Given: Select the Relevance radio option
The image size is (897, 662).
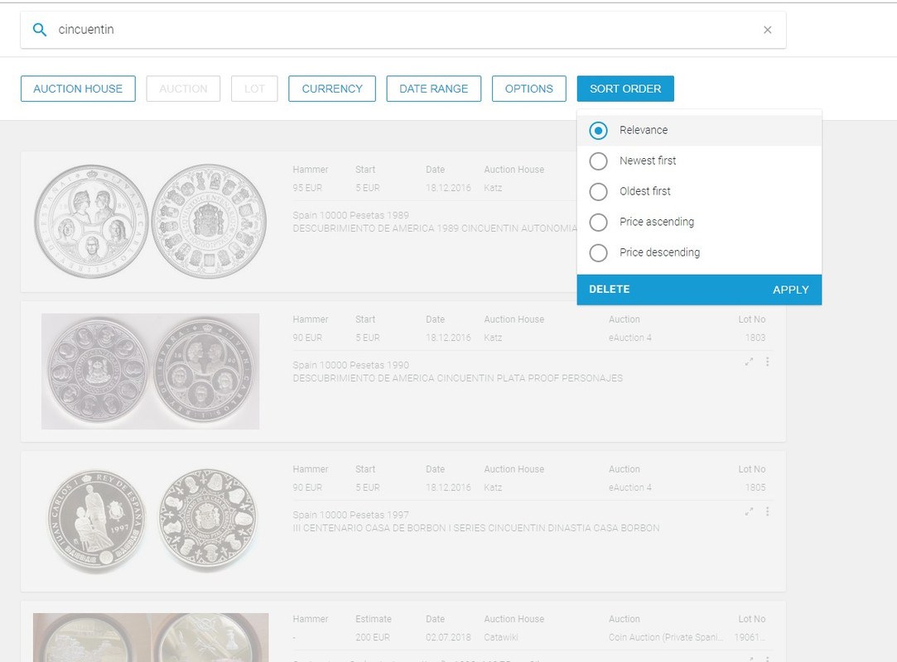Looking at the screenshot, I should click(x=598, y=131).
